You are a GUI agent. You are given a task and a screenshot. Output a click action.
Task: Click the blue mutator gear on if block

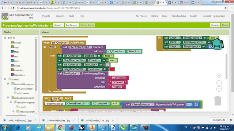pyautogui.click(x=51, y=47)
